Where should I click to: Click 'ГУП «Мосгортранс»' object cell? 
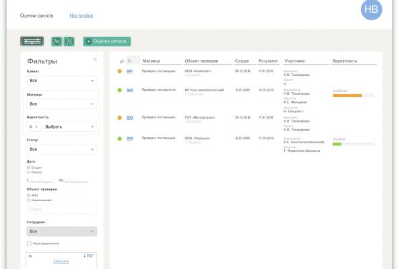[200, 118]
